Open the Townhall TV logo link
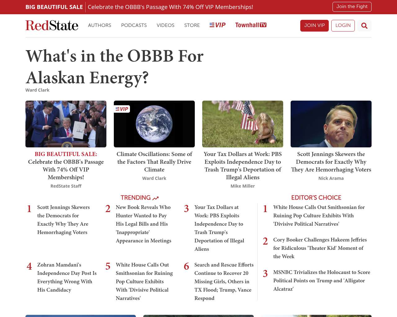Screen dimensions: 397x317 pyautogui.click(x=251, y=25)
